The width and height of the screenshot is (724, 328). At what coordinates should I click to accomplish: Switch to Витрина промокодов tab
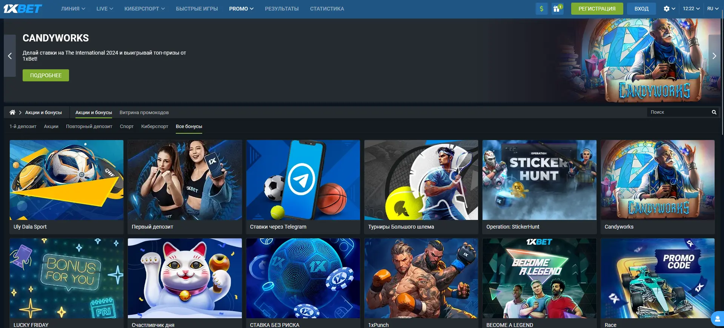pyautogui.click(x=144, y=112)
